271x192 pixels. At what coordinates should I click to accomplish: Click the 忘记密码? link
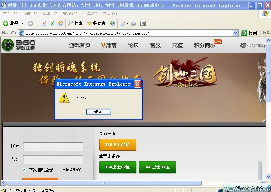(x=71, y=170)
